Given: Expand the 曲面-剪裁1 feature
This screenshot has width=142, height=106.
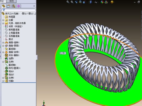Looking at the screenshot, I should pos(3,46).
